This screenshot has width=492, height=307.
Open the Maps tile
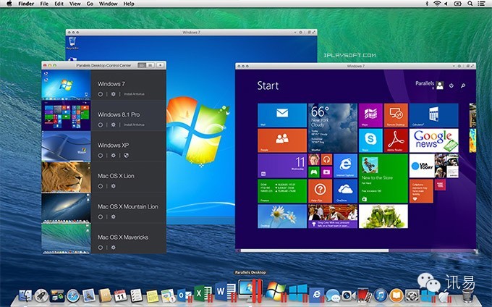click(370, 115)
